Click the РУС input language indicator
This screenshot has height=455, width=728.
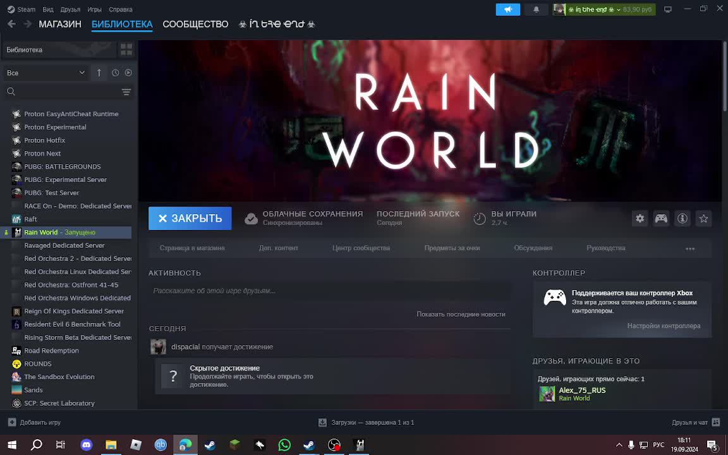(658, 445)
